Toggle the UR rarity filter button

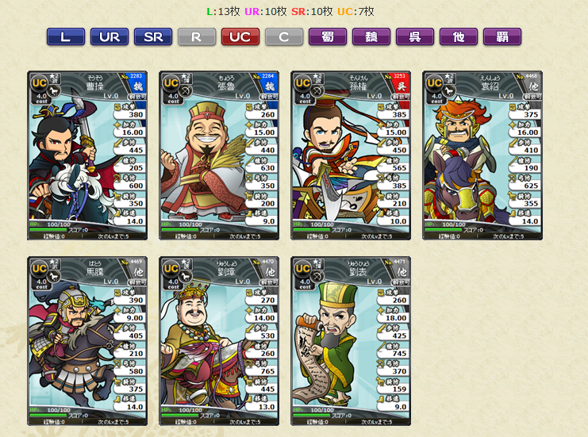click(110, 36)
